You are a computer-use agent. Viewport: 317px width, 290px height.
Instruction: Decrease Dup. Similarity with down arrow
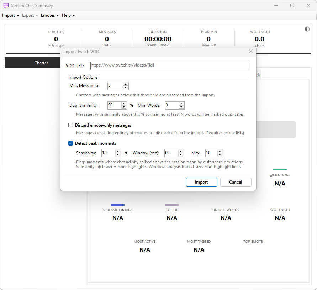[x=124, y=107]
